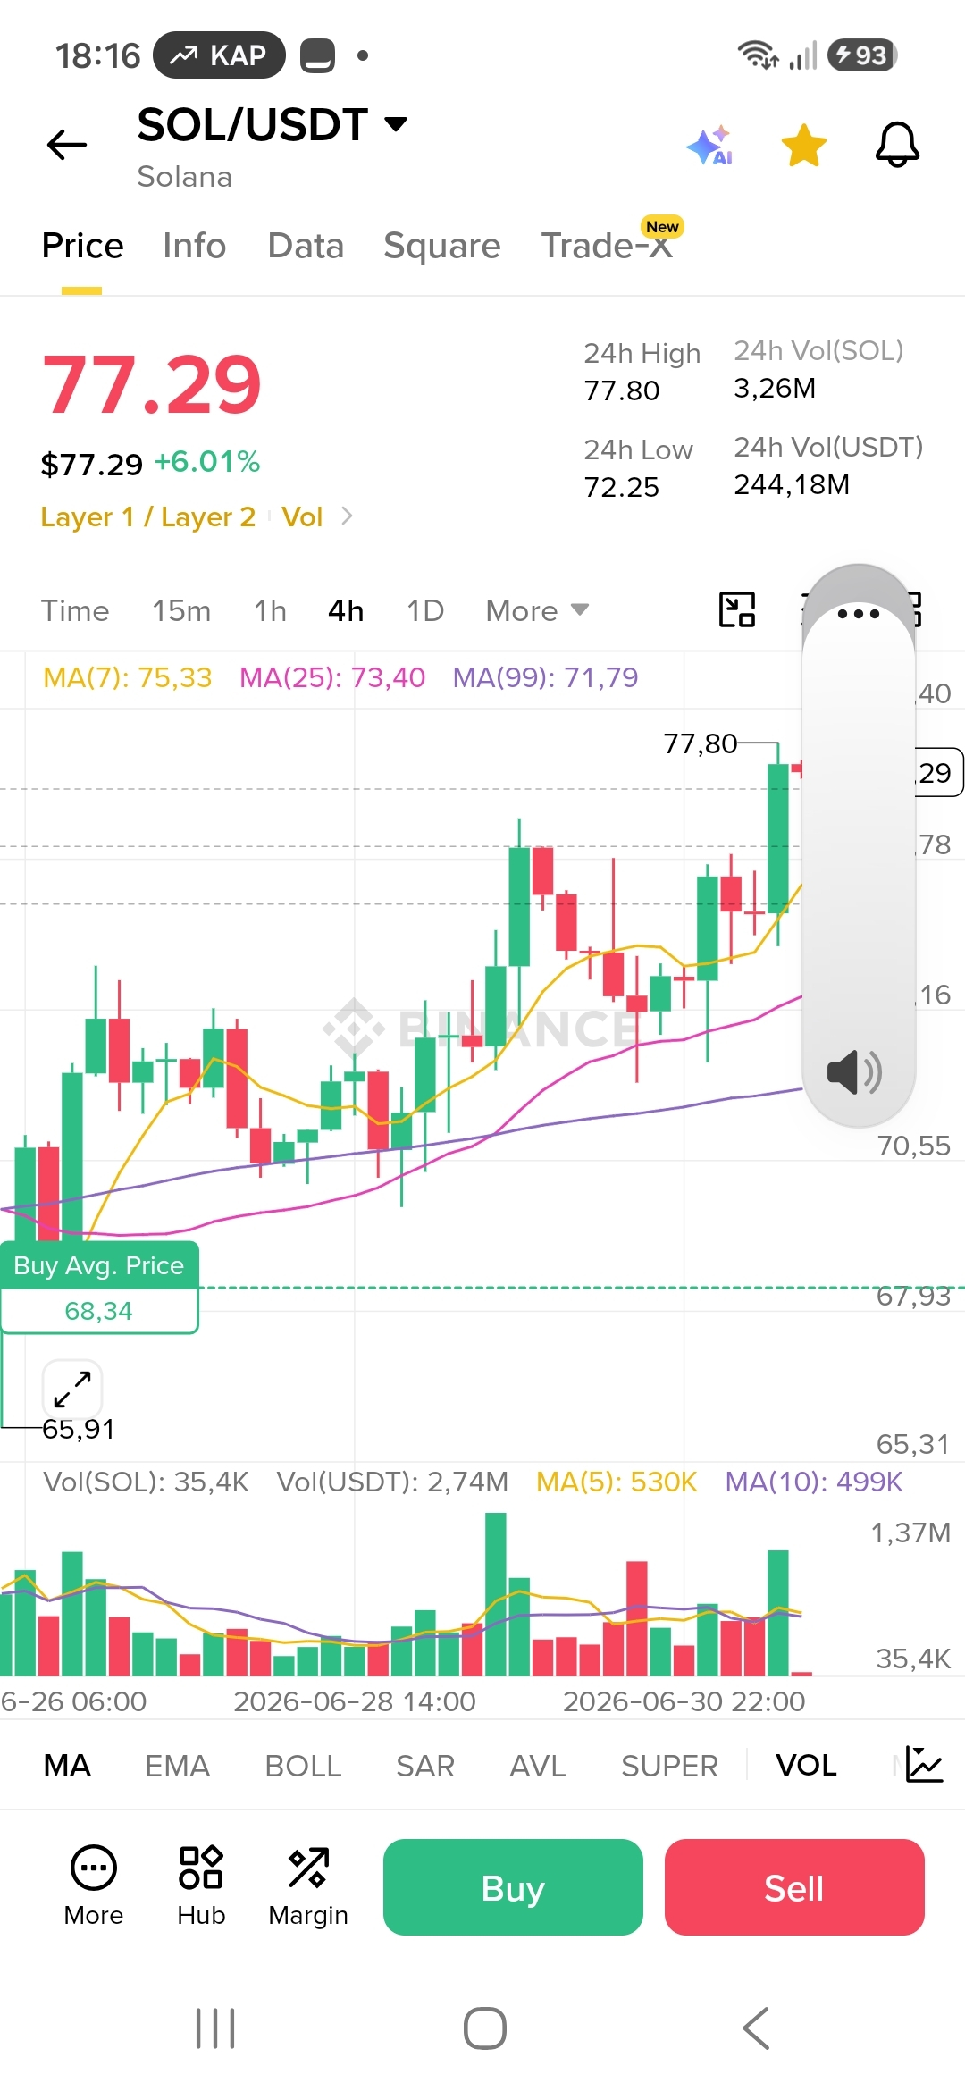Tap Android system back button
Viewport: 965px width, 2091px height.
tap(756, 2028)
